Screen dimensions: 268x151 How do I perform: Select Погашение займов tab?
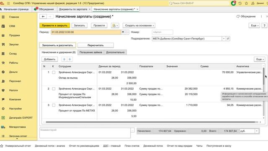click(91, 52)
